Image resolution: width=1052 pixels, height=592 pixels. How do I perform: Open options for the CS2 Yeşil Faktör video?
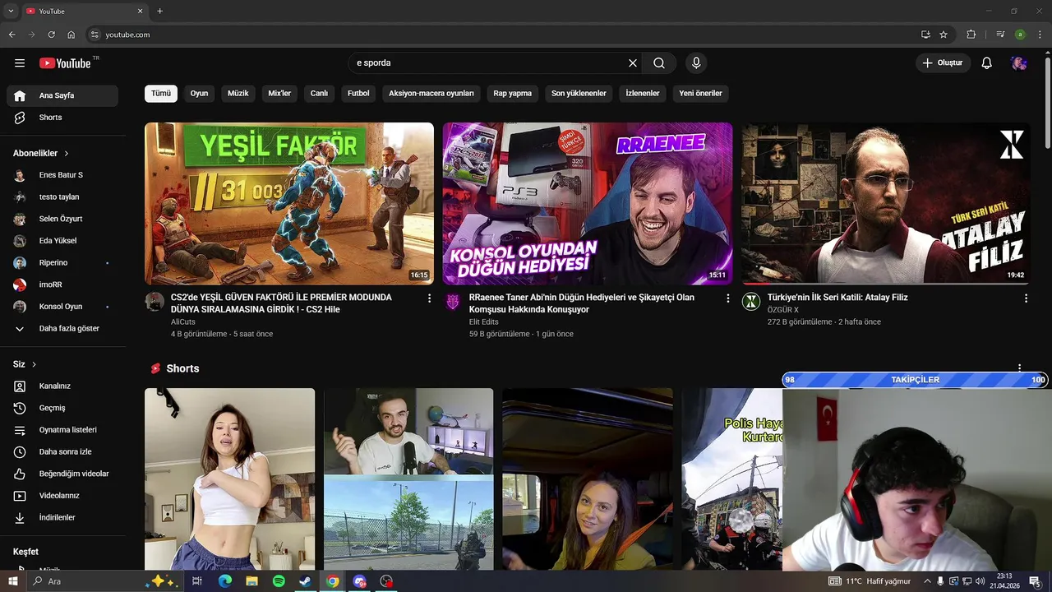pos(429,298)
